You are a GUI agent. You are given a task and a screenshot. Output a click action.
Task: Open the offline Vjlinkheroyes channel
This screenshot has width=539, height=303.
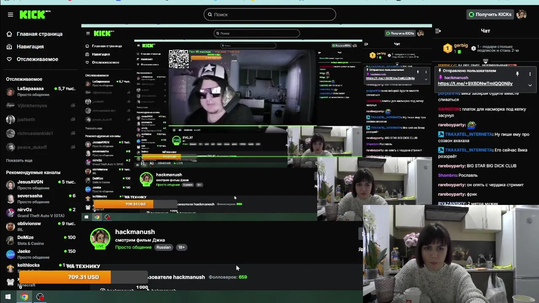41,105
